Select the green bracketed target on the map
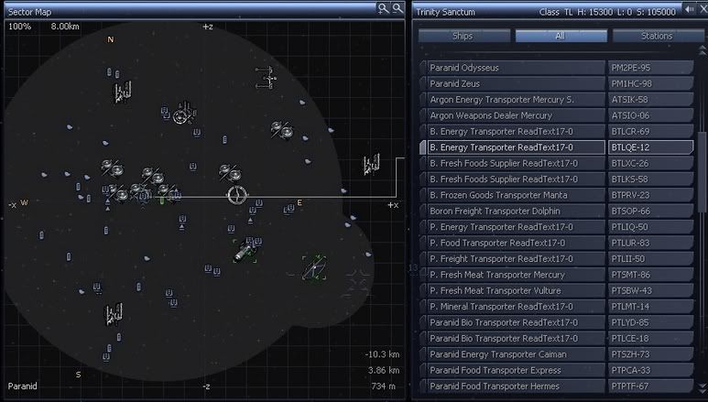This screenshot has width=708, height=402. 315,267
